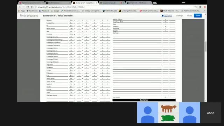This screenshot has width=224, height=126.
Task: Click the blue Save button
Action: pos(198,15)
